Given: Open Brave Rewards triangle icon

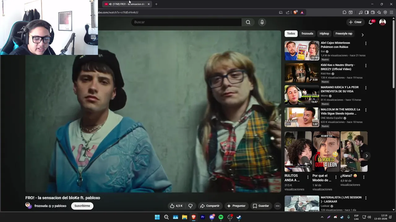Looking at the screenshot, I should click(302, 12).
